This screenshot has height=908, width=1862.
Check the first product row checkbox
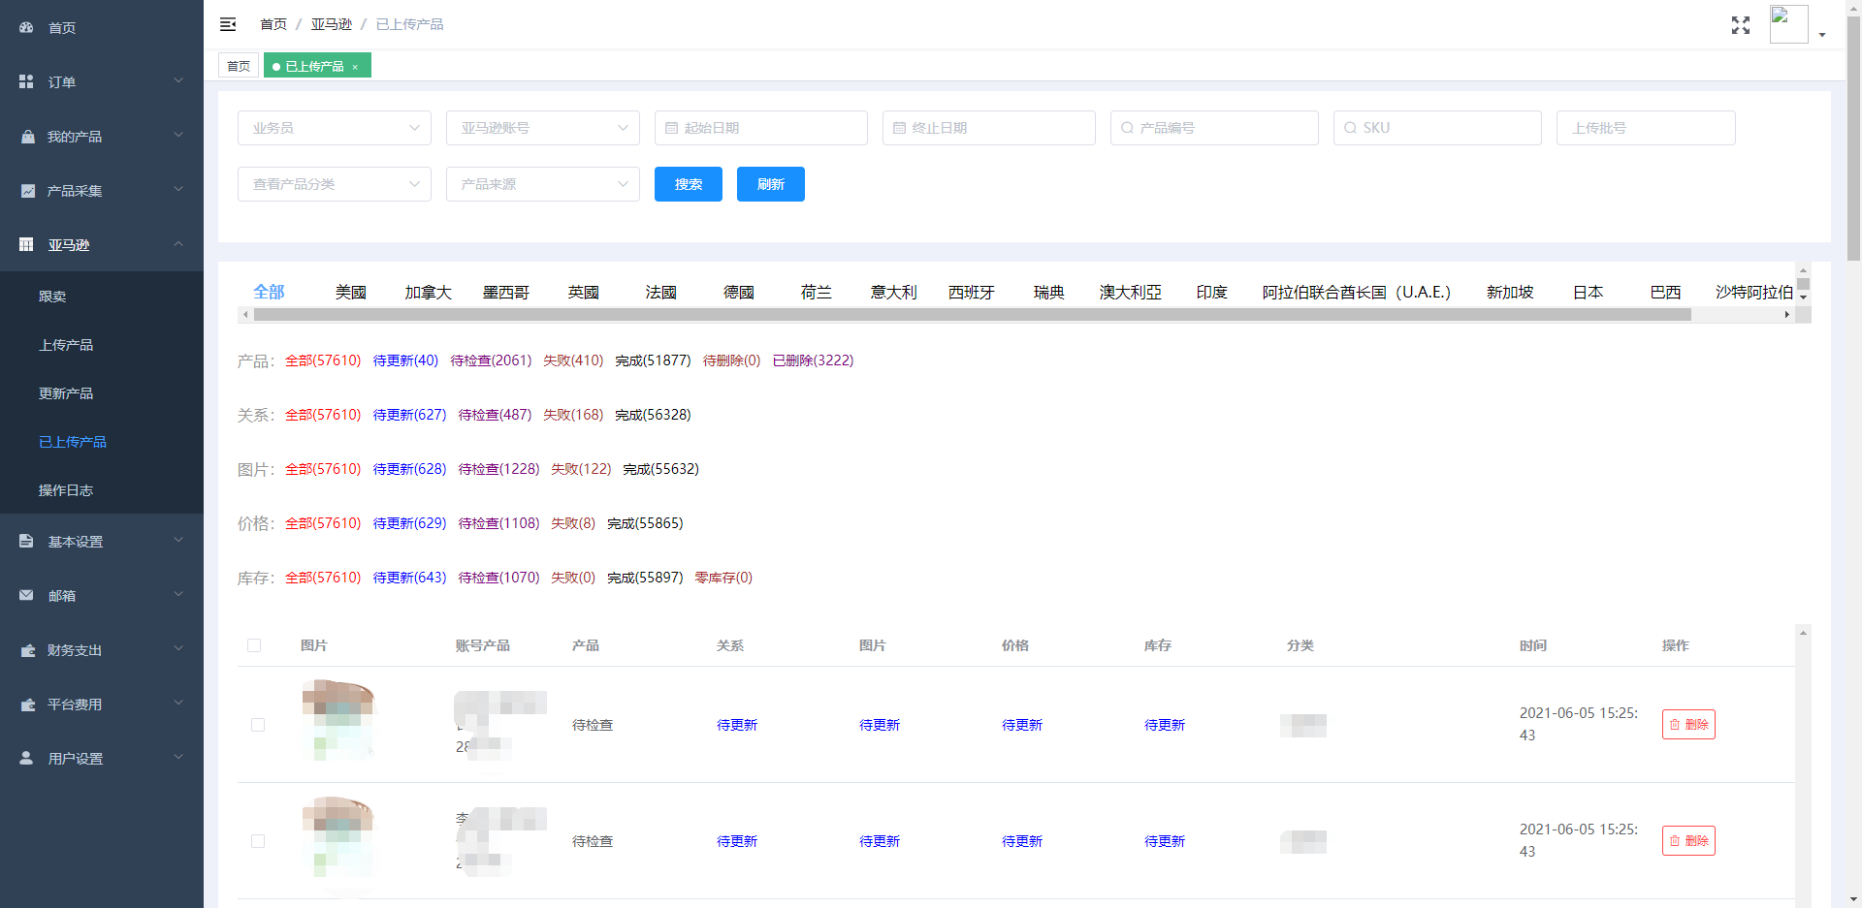click(x=258, y=725)
